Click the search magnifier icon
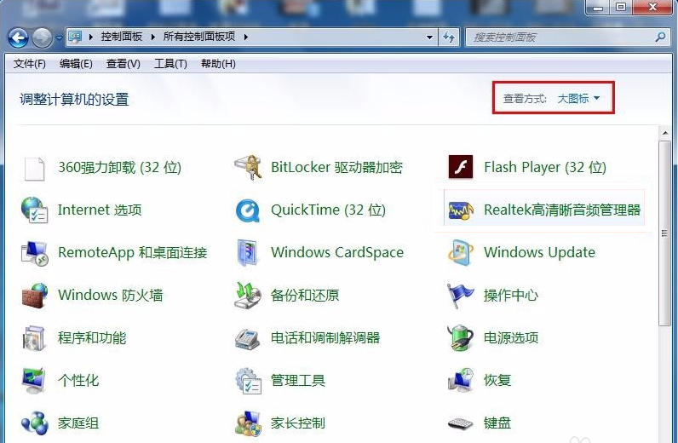 point(660,37)
